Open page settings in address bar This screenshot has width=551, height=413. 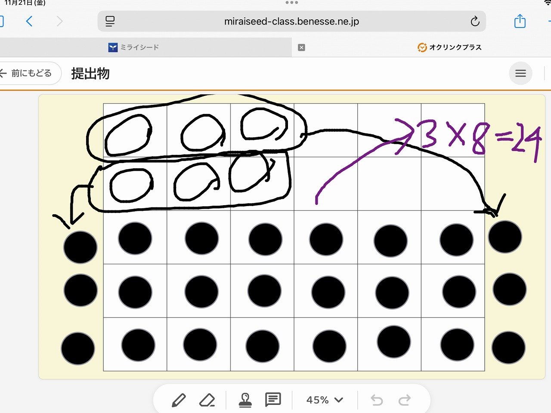[x=110, y=22]
